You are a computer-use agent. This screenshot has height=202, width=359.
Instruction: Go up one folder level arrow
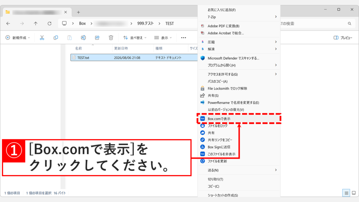point(35,23)
